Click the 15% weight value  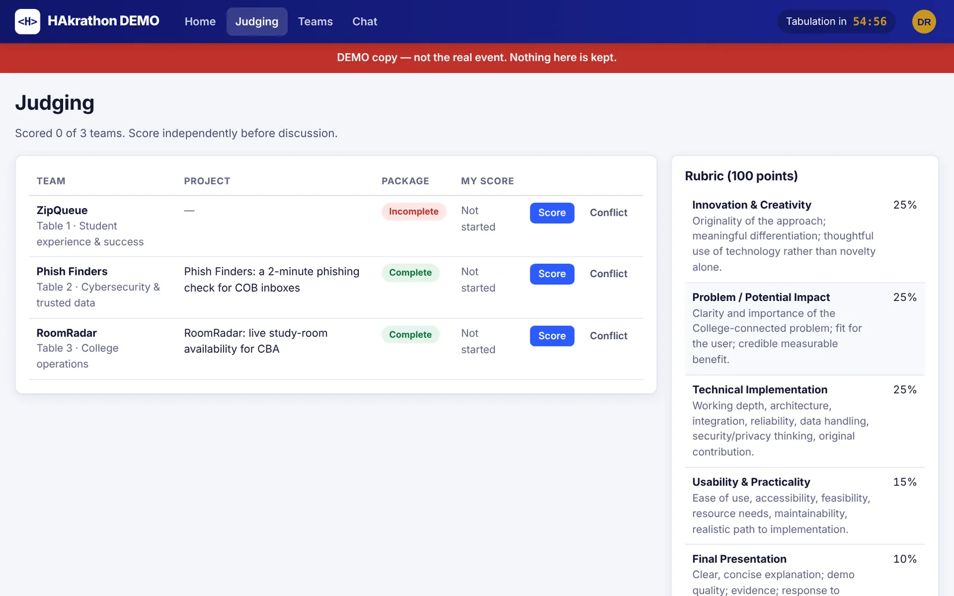(x=905, y=482)
